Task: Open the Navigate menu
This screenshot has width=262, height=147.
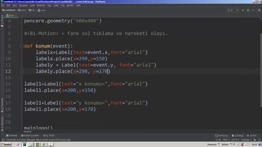Action: [23, 5]
